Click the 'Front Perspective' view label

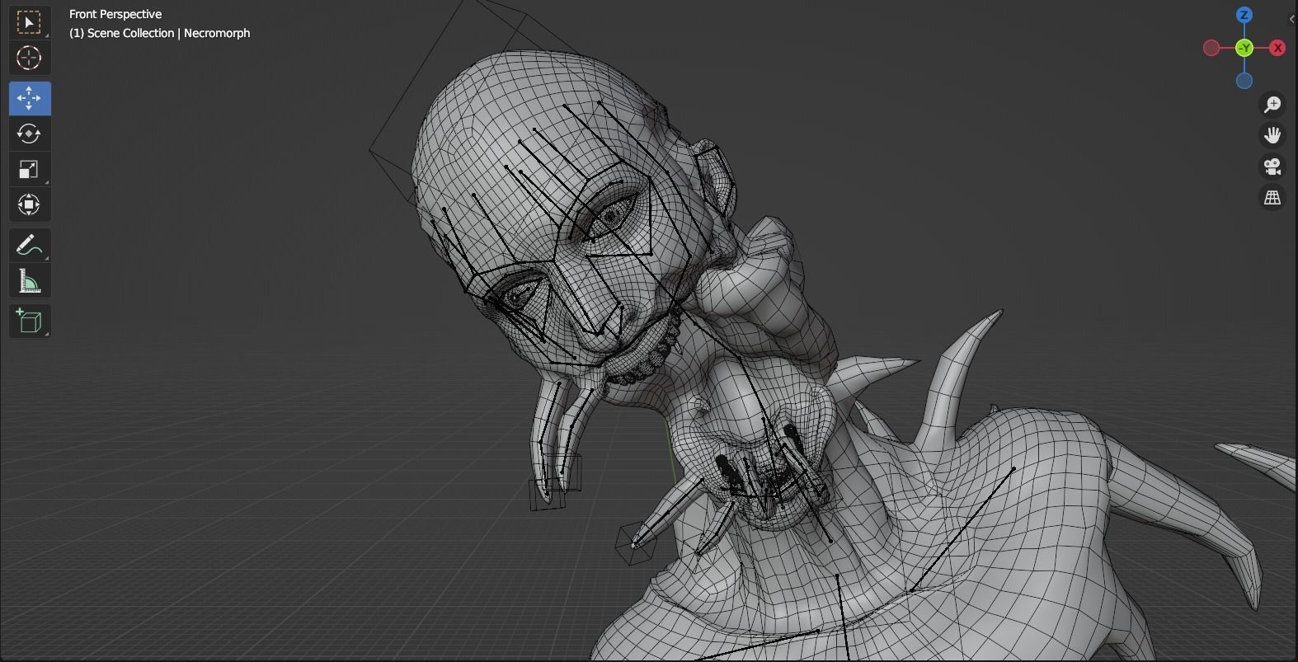tap(115, 14)
